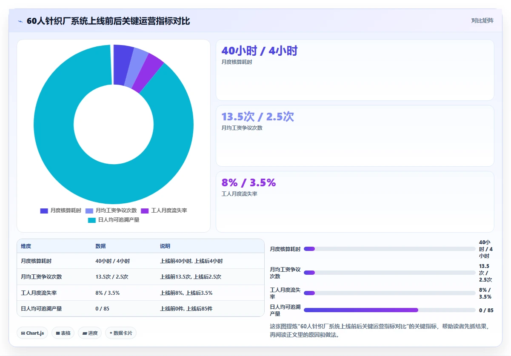Select cell 上线前13.5次, 上线后2.5次
The height and width of the screenshot is (356, 511).
coord(191,277)
